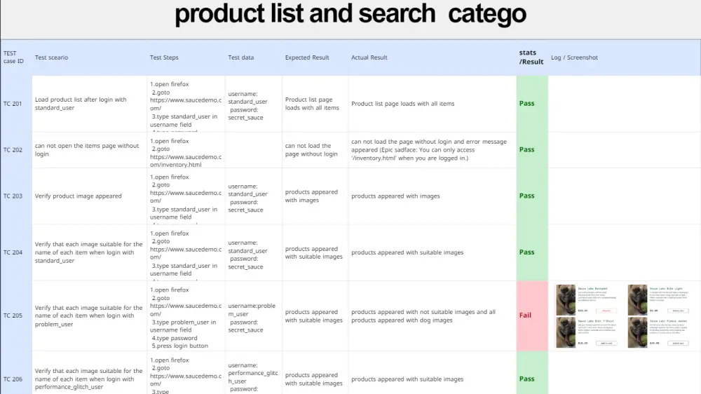701x394 pixels.
Task: Select the TC 204 test case ID cell
Action: (x=13, y=252)
